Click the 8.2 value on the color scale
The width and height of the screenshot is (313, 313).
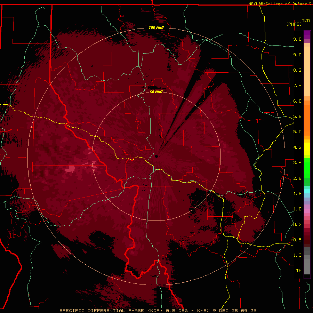[x=297, y=70]
